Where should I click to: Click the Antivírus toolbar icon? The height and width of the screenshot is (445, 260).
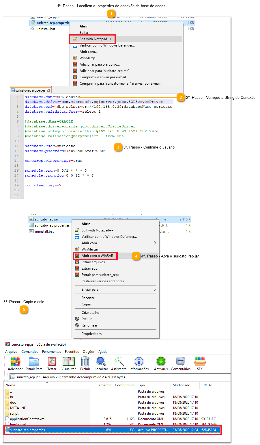(x=161, y=361)
